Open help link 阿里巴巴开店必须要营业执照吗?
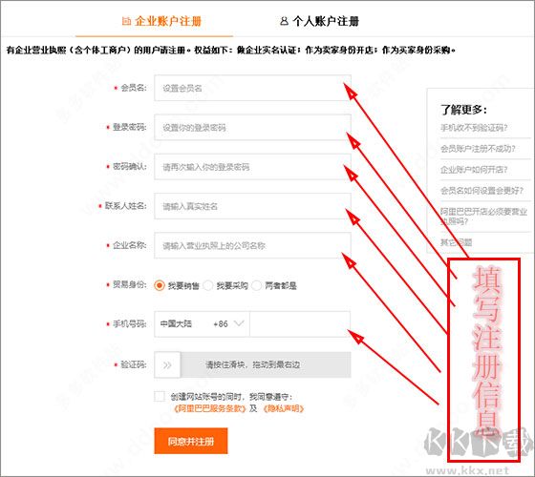 pyautogui.click(x=483, y=217)
